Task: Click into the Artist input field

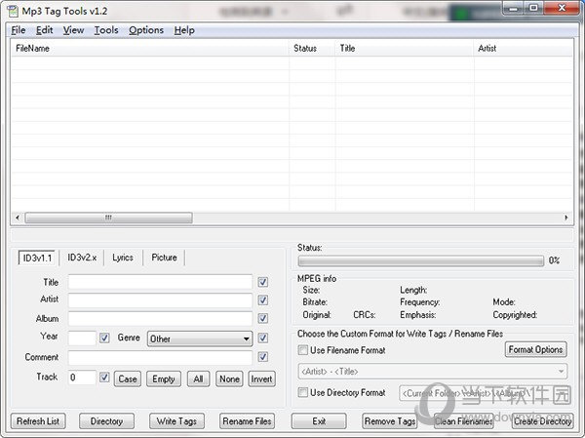Action: click(160, 300)
